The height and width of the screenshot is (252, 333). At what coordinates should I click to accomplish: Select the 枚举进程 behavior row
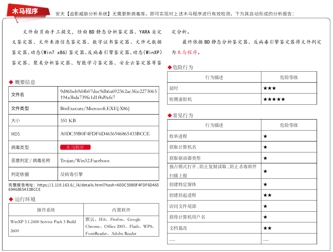click(242, 136)
